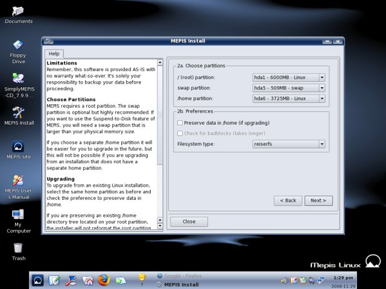Enable Preserve data in /home checkbox
This screenshot has height=289, width=386.
click(180, 123)
